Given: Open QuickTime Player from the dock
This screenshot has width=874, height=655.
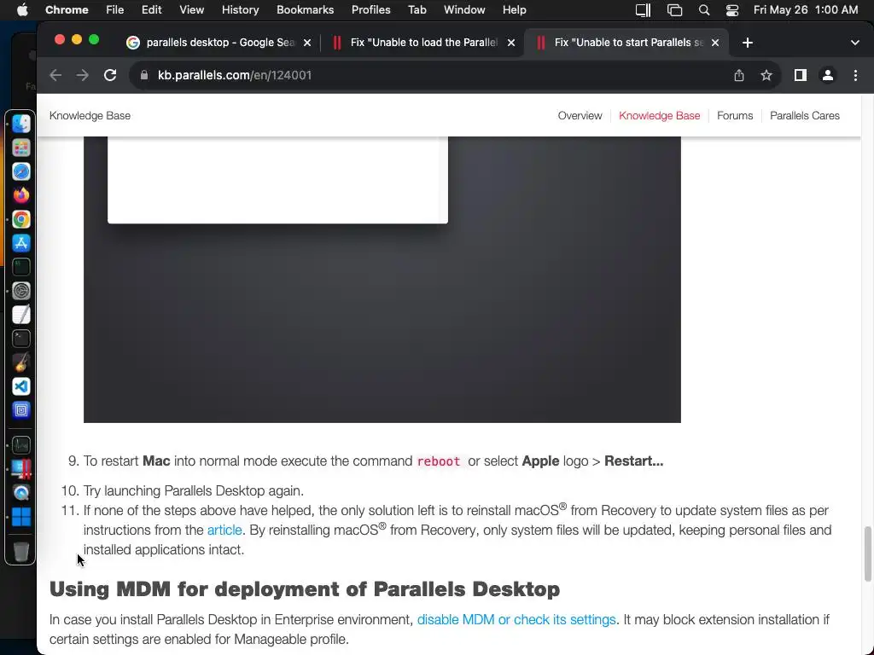Looking at the screenshot, I should (x=21, y=493).
